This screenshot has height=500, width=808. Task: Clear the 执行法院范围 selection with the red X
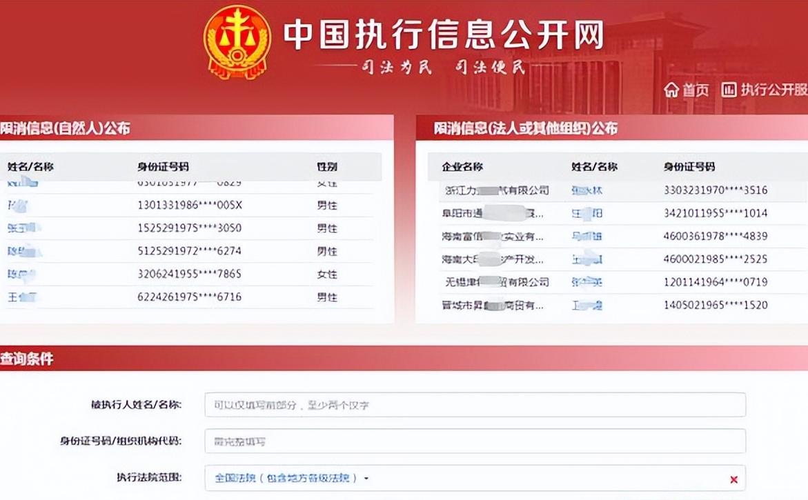[733, 479]
